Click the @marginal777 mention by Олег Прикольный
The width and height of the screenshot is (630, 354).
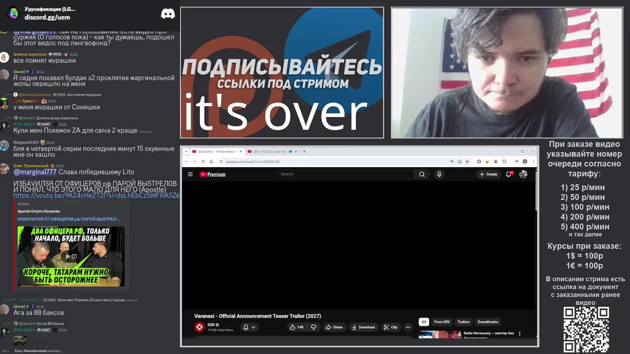click(35, 172)
